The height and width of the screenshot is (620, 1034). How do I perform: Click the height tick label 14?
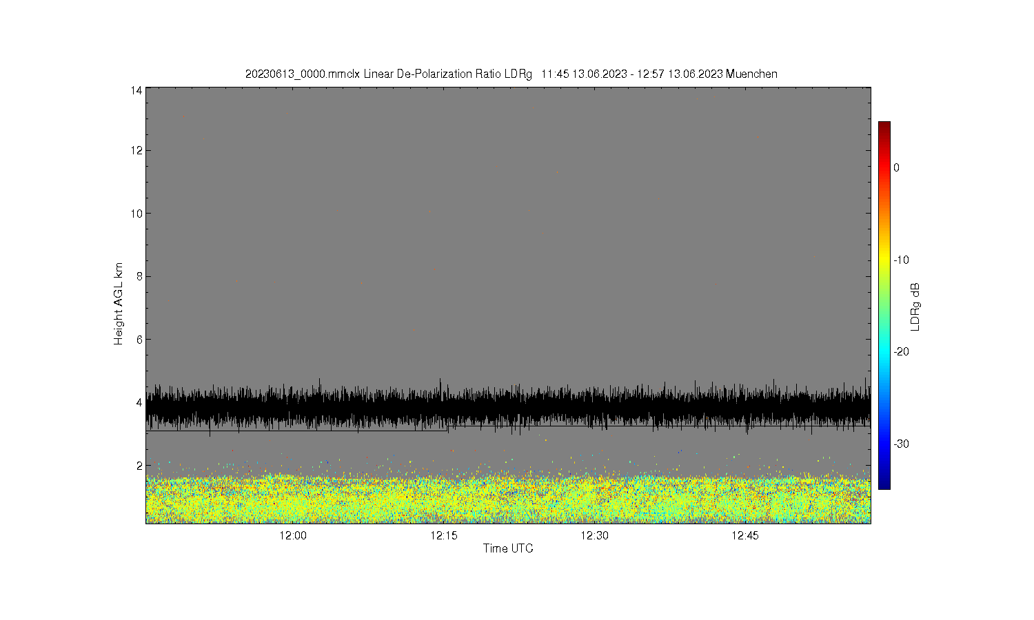[x=136, y=90]
